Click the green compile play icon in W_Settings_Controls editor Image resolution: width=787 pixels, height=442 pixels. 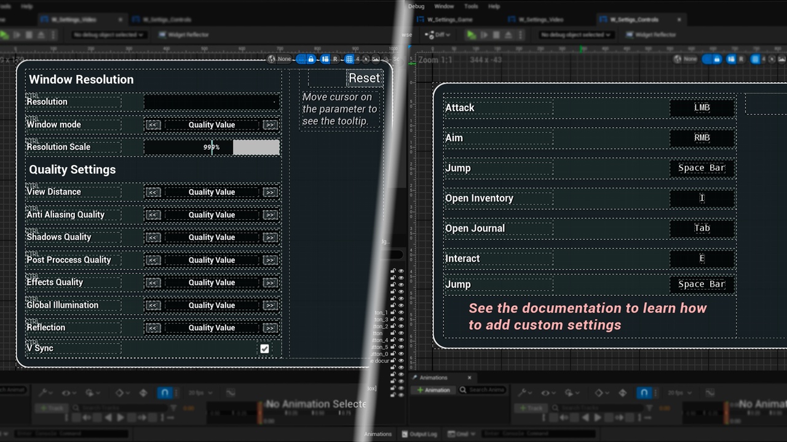472,35
